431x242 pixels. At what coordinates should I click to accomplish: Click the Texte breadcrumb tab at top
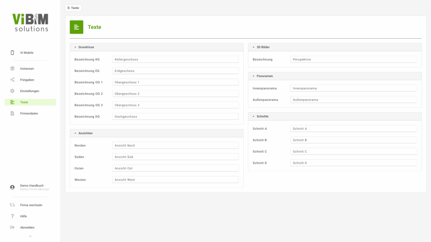pos(73,8)
